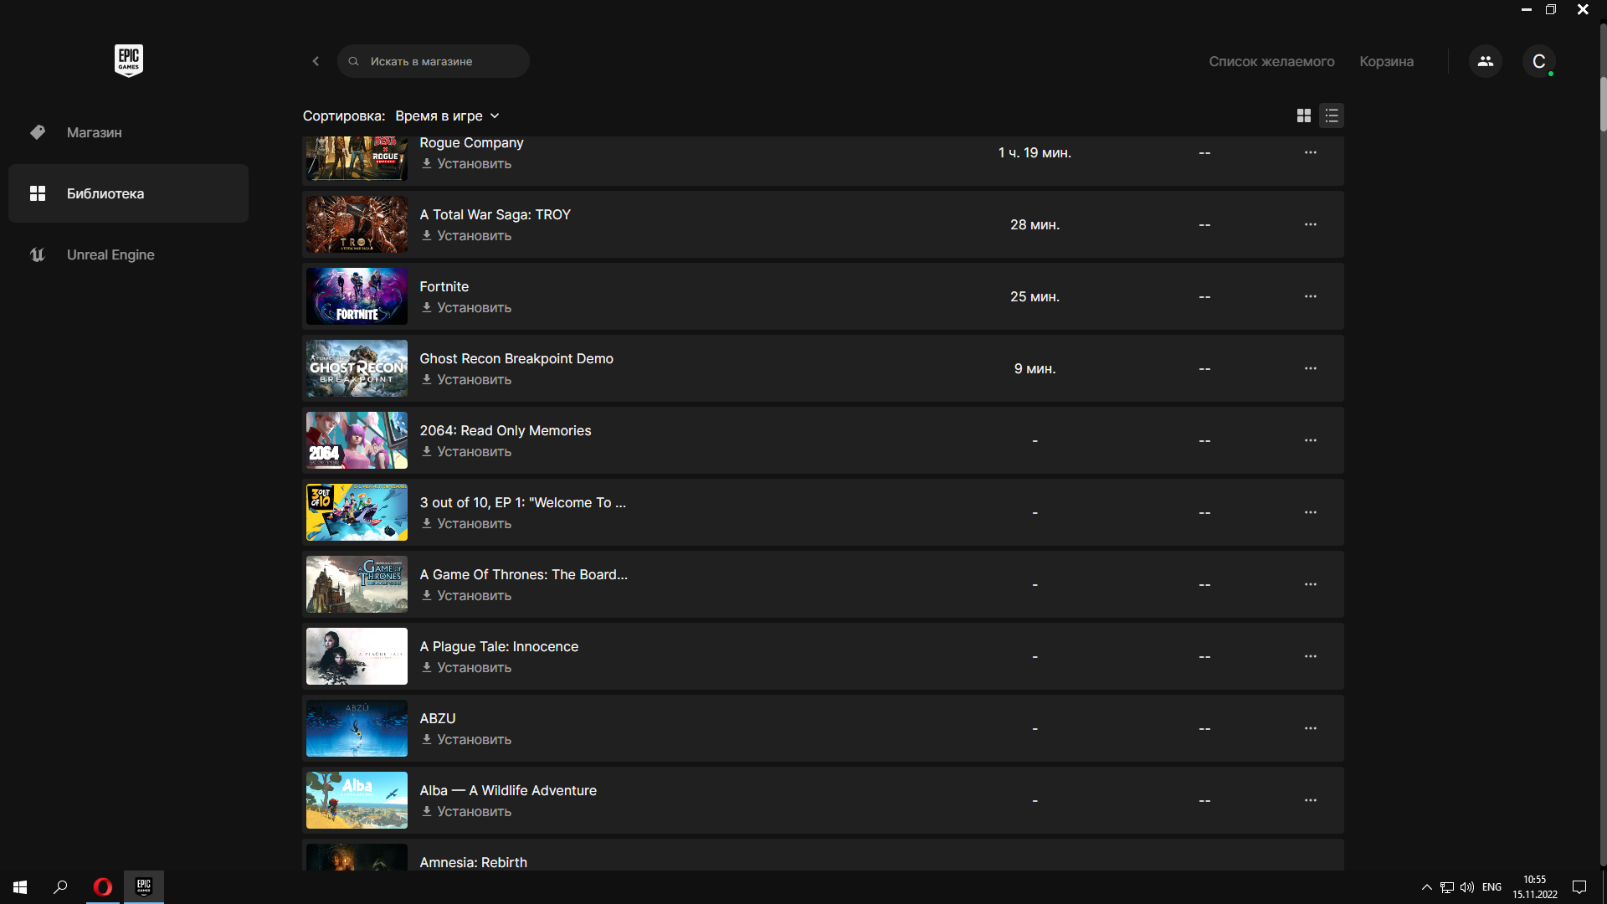Open more options for Ghost Recon Breakpoint Demo

pos(1310,368)
